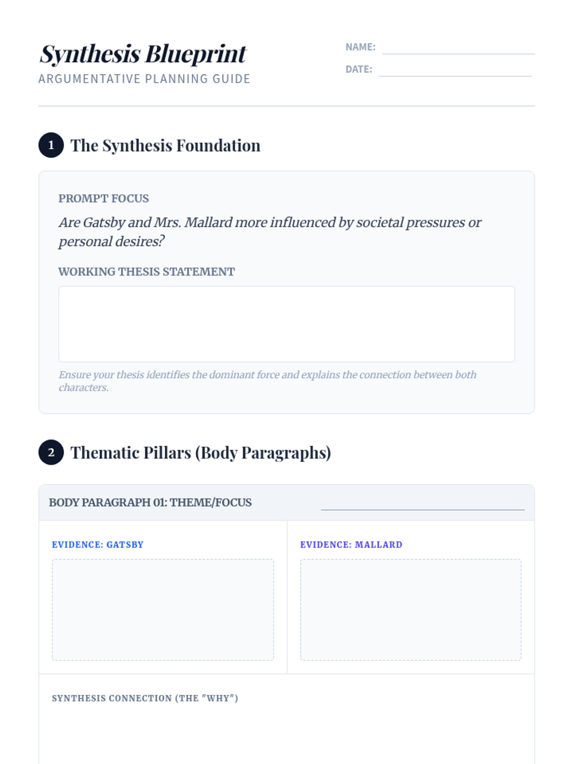Click the Prompt Focus label
This screenshot has width=573, height=764.
click(x=104, y=198)
